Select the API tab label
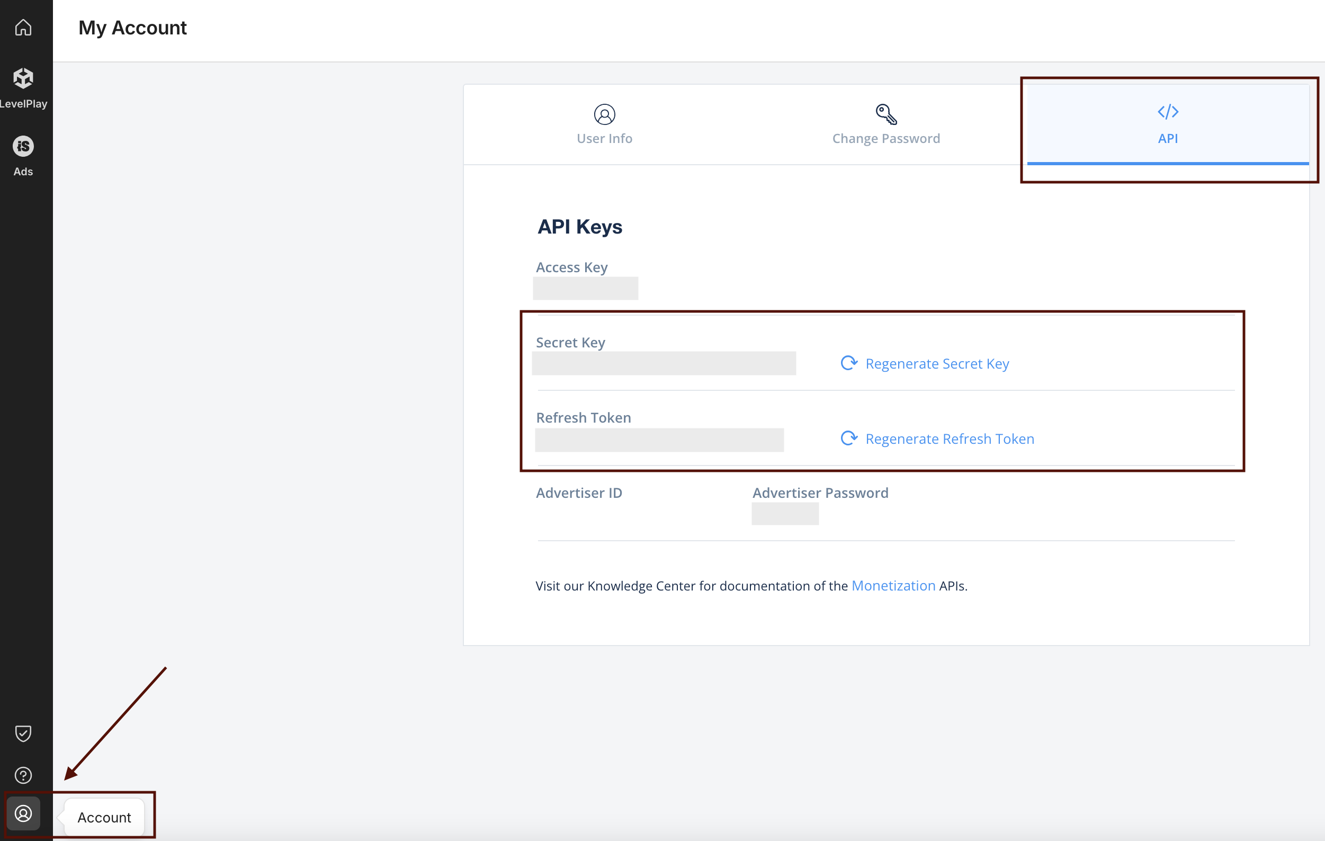 click(1168, 138)
